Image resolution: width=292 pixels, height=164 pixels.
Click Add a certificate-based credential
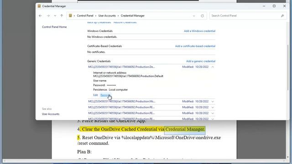195,46
